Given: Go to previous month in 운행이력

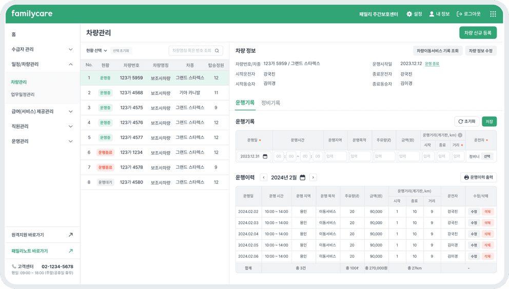Looking at the screenshot, I should (264, 177).
